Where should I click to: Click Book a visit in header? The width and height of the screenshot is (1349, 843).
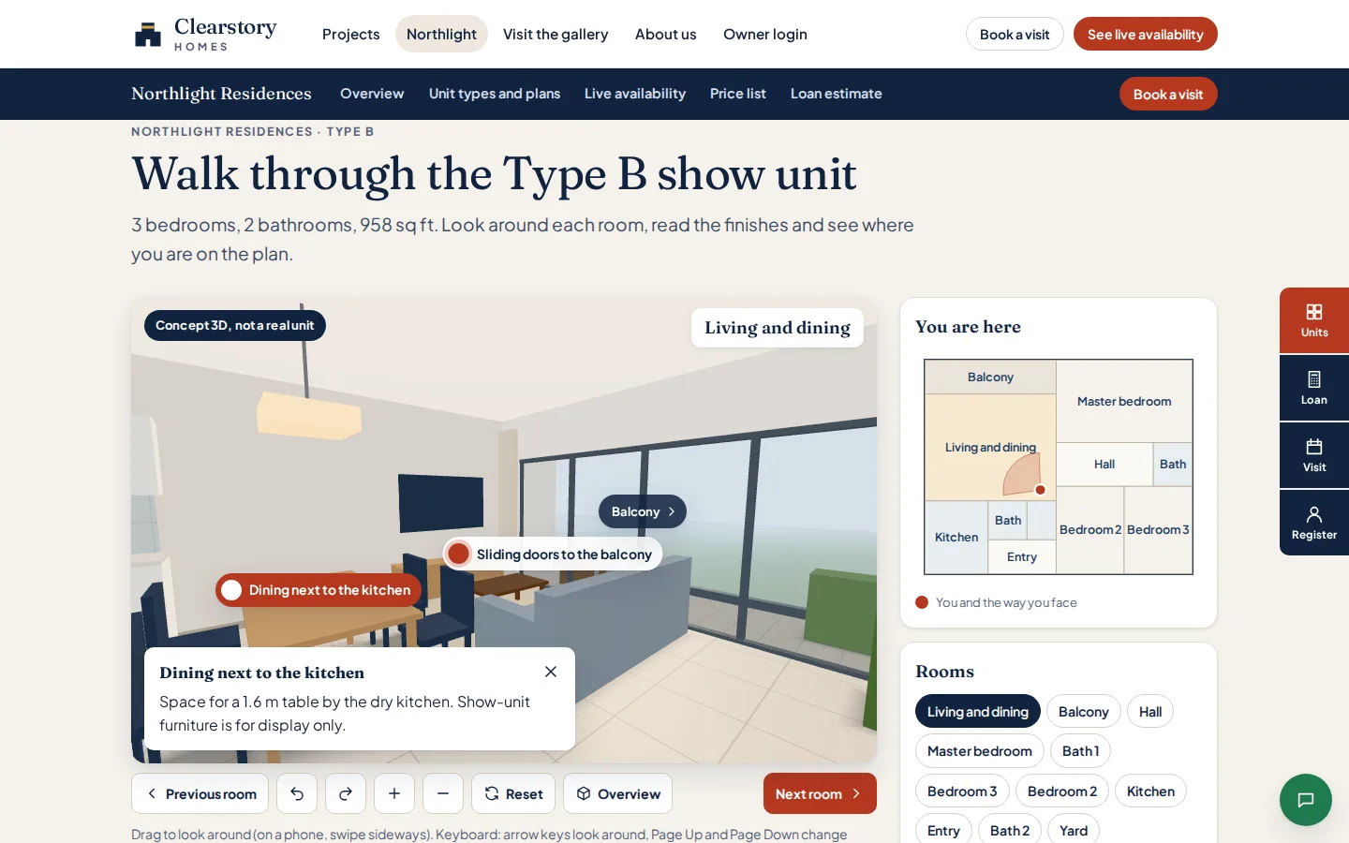click(x=1015, y=34)
